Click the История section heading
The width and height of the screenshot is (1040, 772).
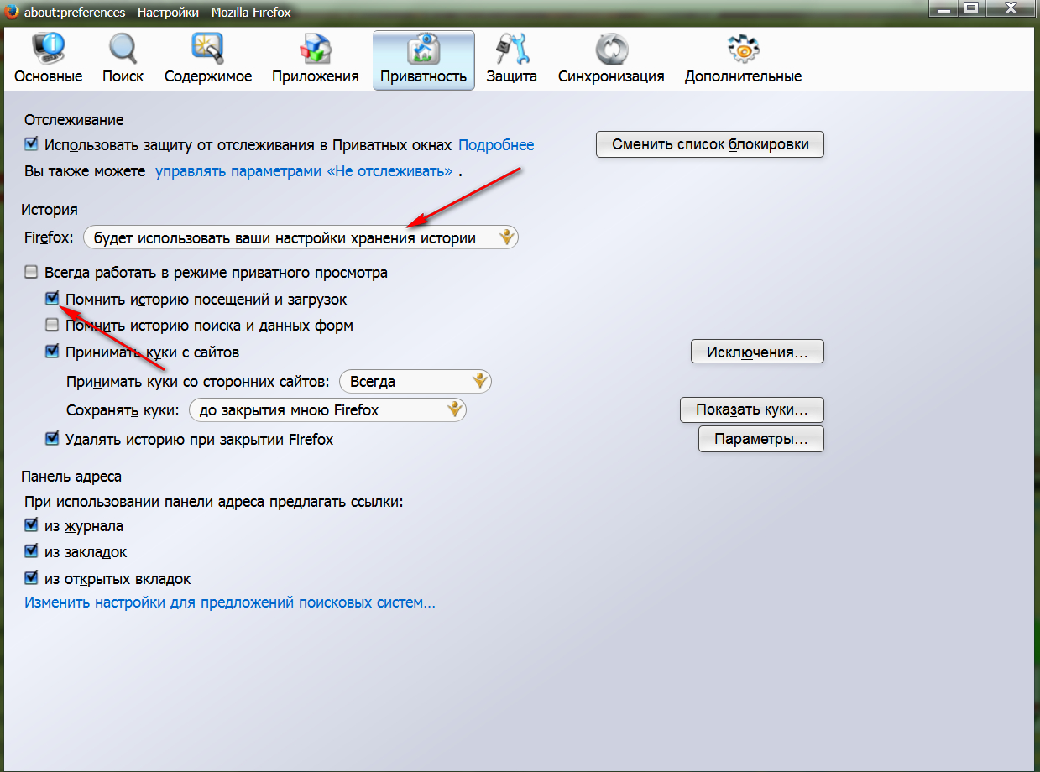coord(51,210)
